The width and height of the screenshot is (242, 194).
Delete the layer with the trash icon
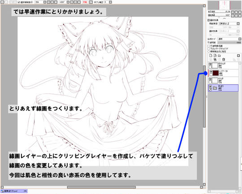click(x=224, y=59)
